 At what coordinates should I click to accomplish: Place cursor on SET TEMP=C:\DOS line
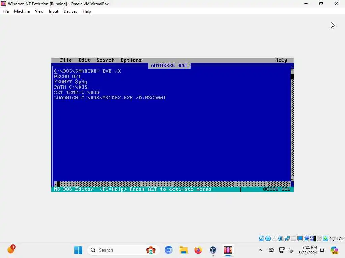76,92
